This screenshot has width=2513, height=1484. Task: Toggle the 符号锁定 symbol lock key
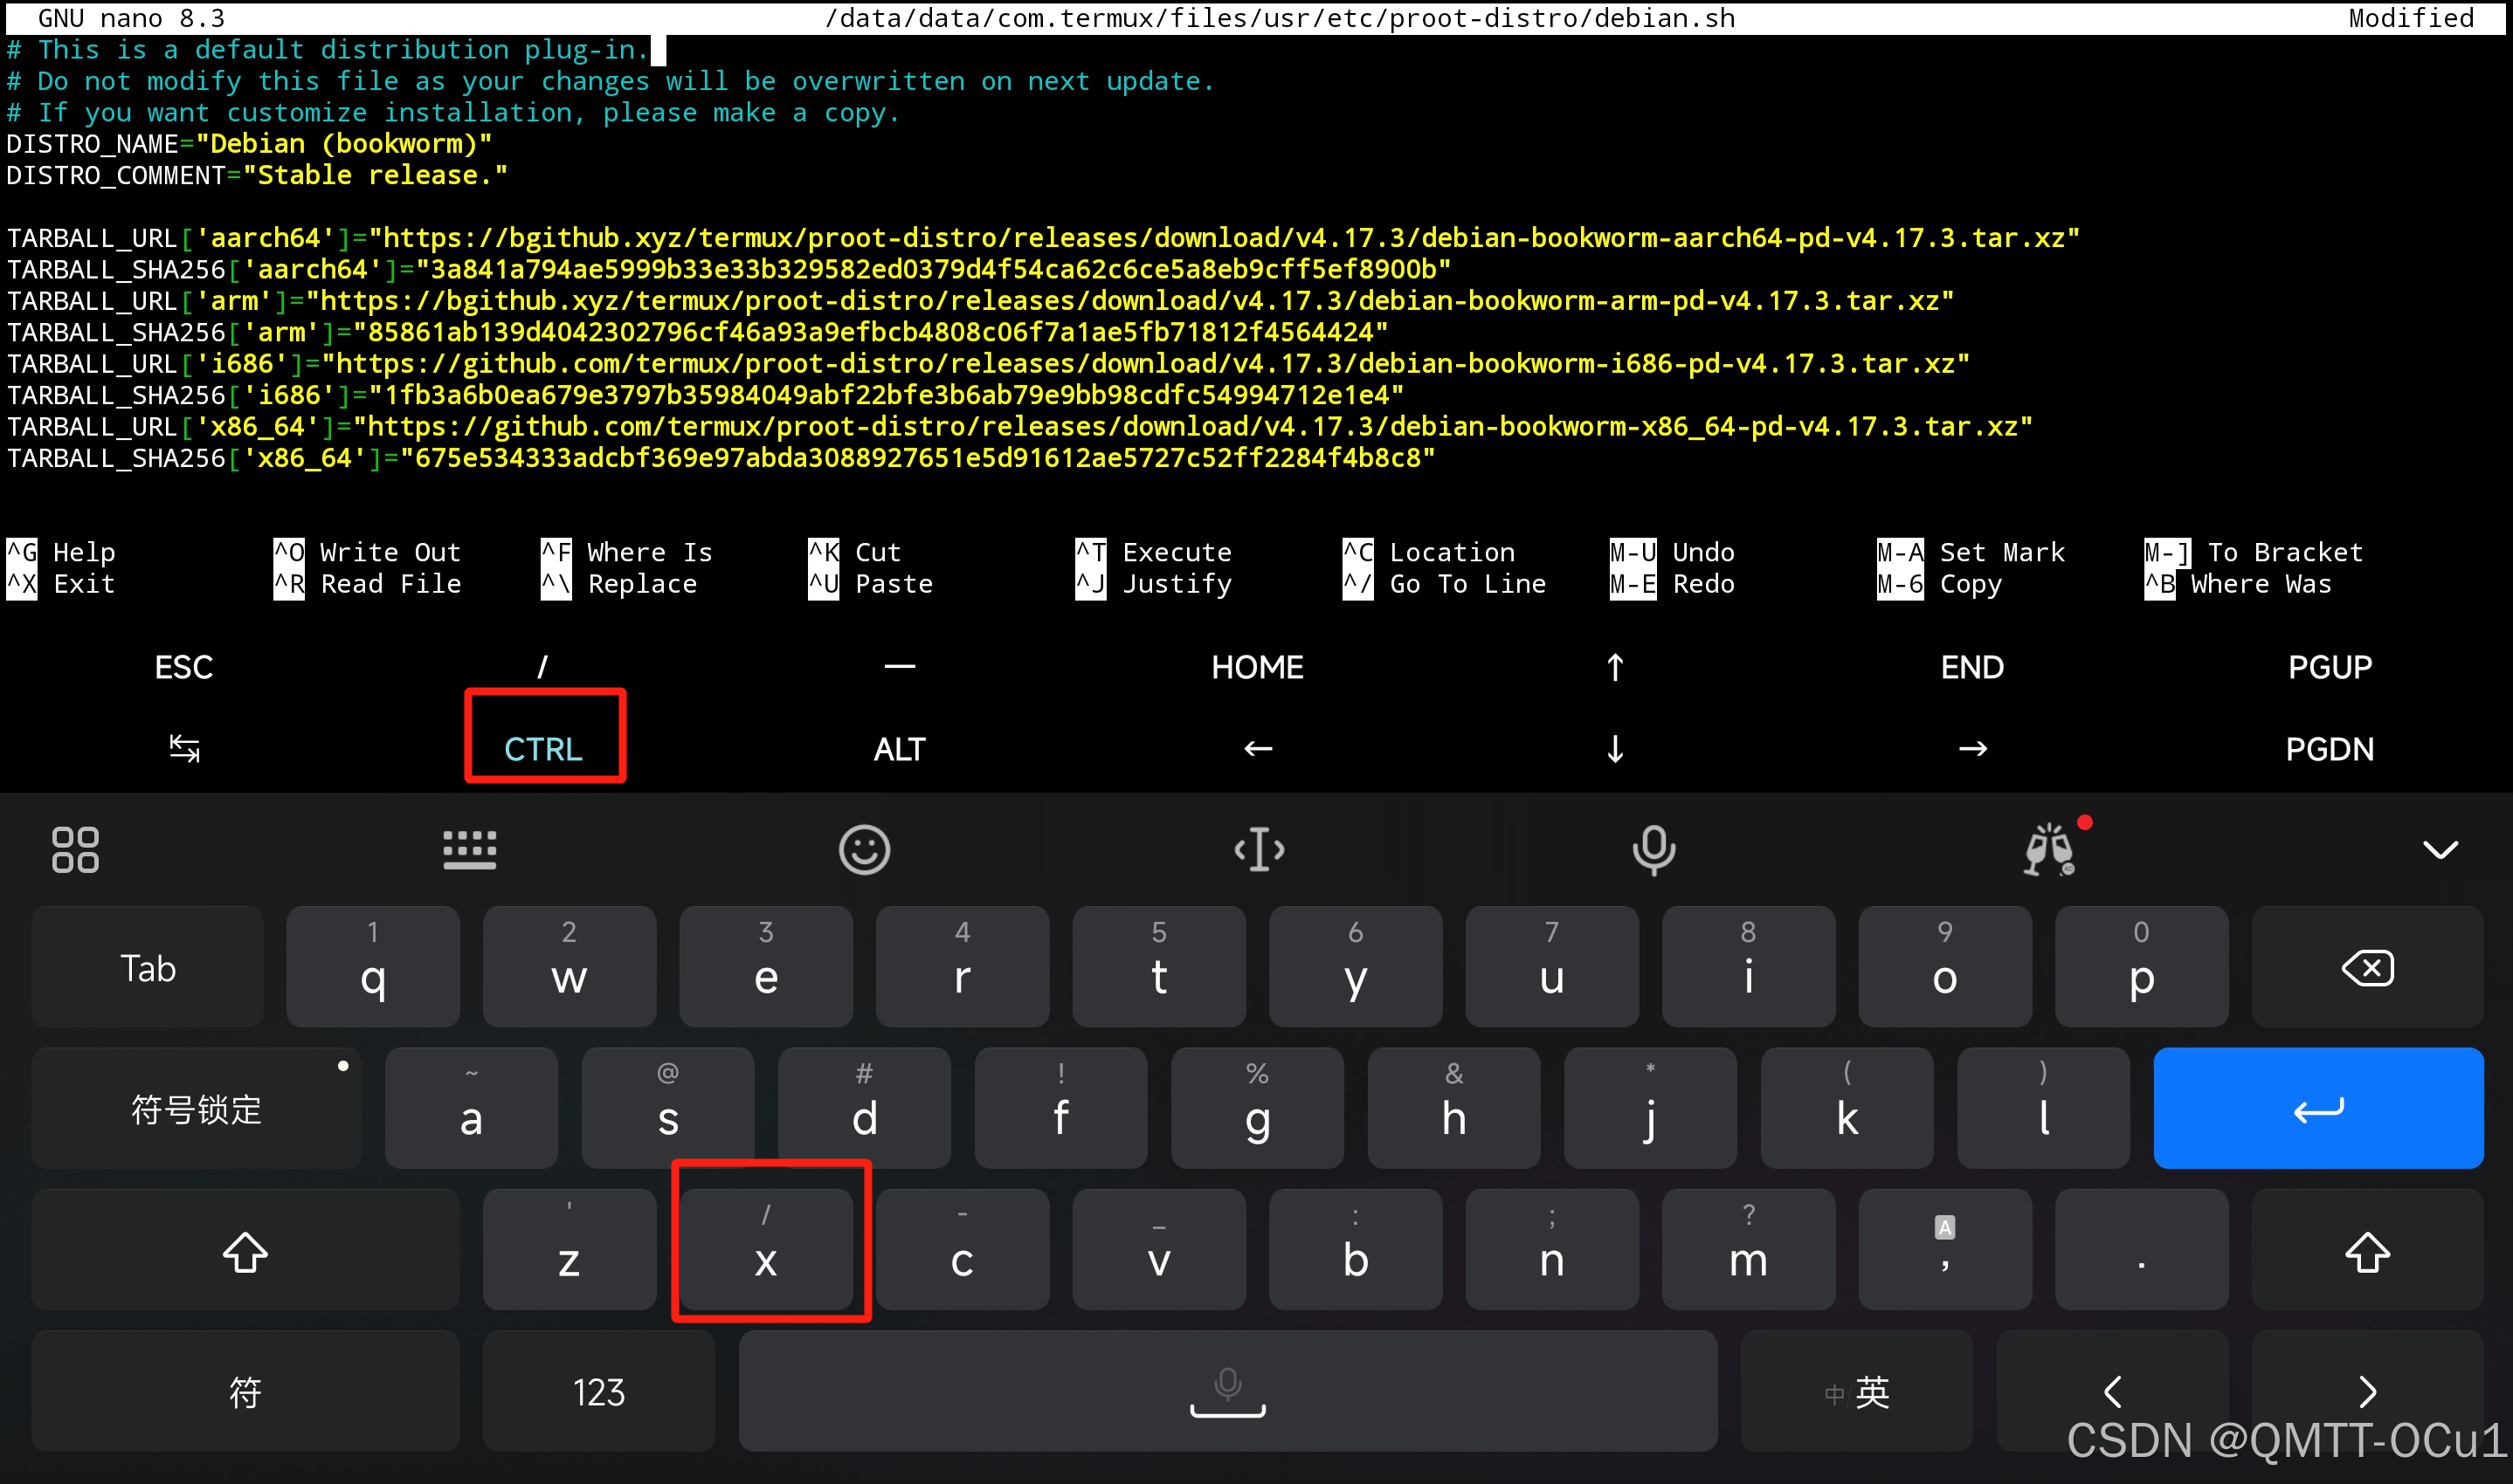[196, 1109]
